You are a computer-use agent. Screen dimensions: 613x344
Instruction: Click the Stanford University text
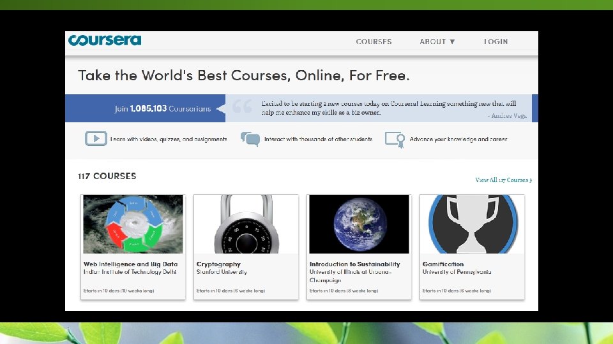pyautogui.click(x=222, y=272)
